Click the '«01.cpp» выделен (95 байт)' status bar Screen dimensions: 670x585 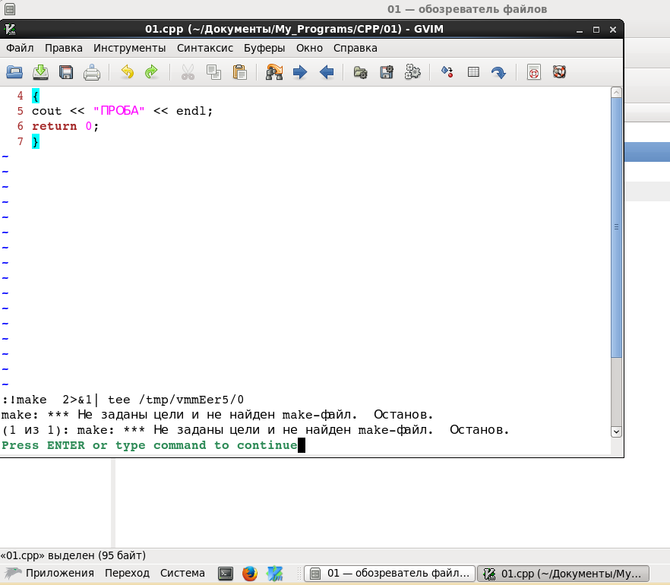click(73, 555)
